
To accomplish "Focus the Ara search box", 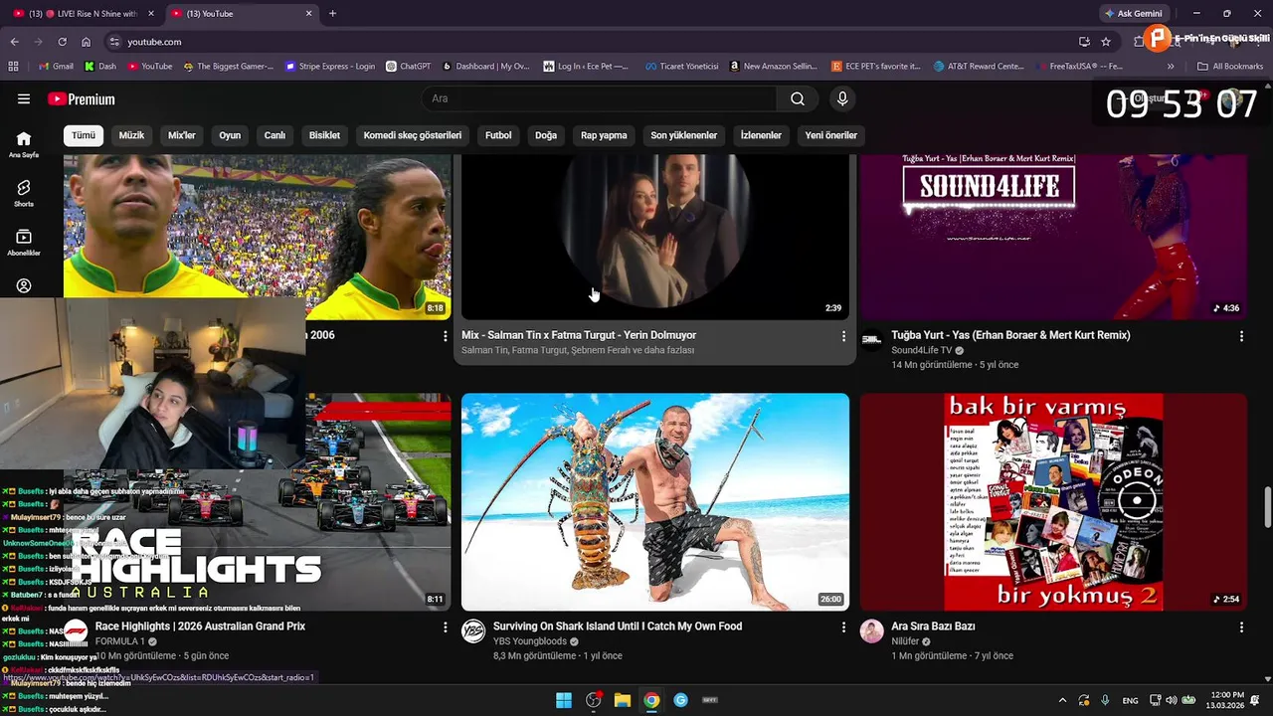I will 599,98.
